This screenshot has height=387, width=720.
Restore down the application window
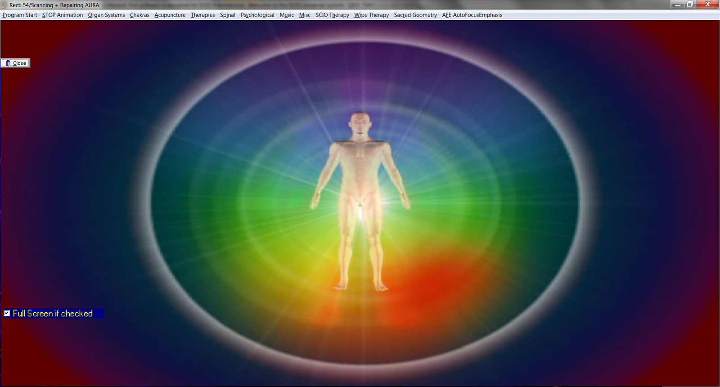689,4
